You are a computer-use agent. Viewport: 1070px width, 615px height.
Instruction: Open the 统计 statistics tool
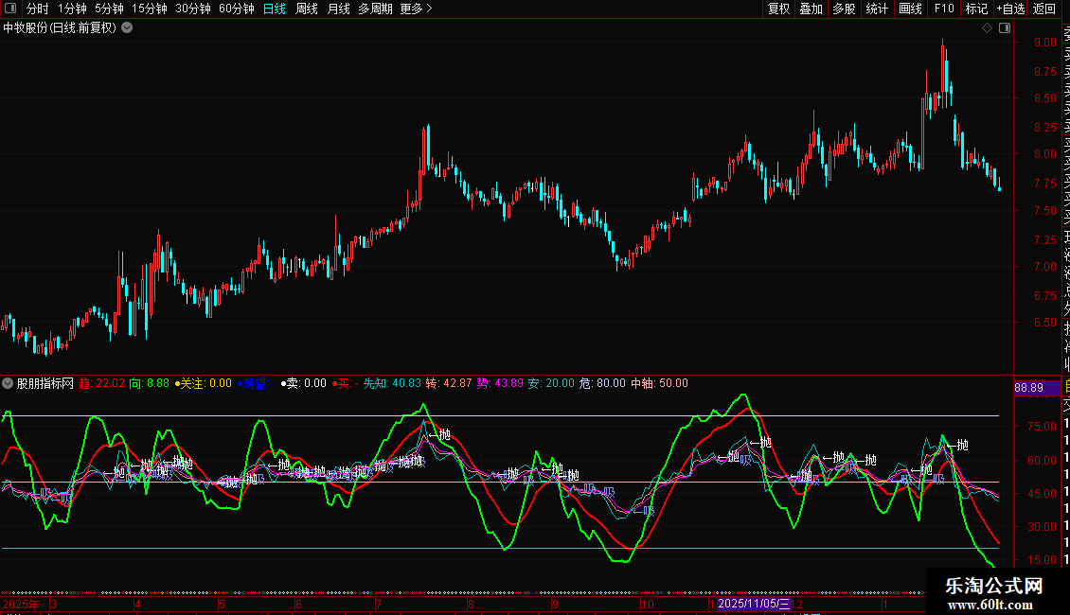coord(877,9)
